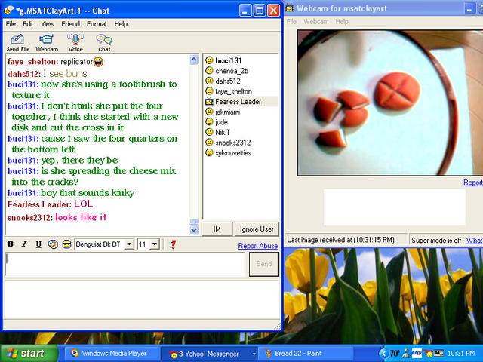The image size is (483, 362).
Task: Click the message input field
Action: point(125,264)
